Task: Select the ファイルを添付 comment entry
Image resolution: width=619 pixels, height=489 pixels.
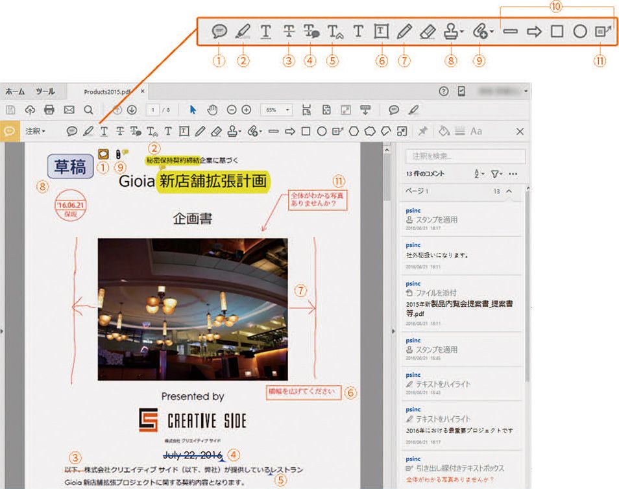Action: click(x=461, y=303)
